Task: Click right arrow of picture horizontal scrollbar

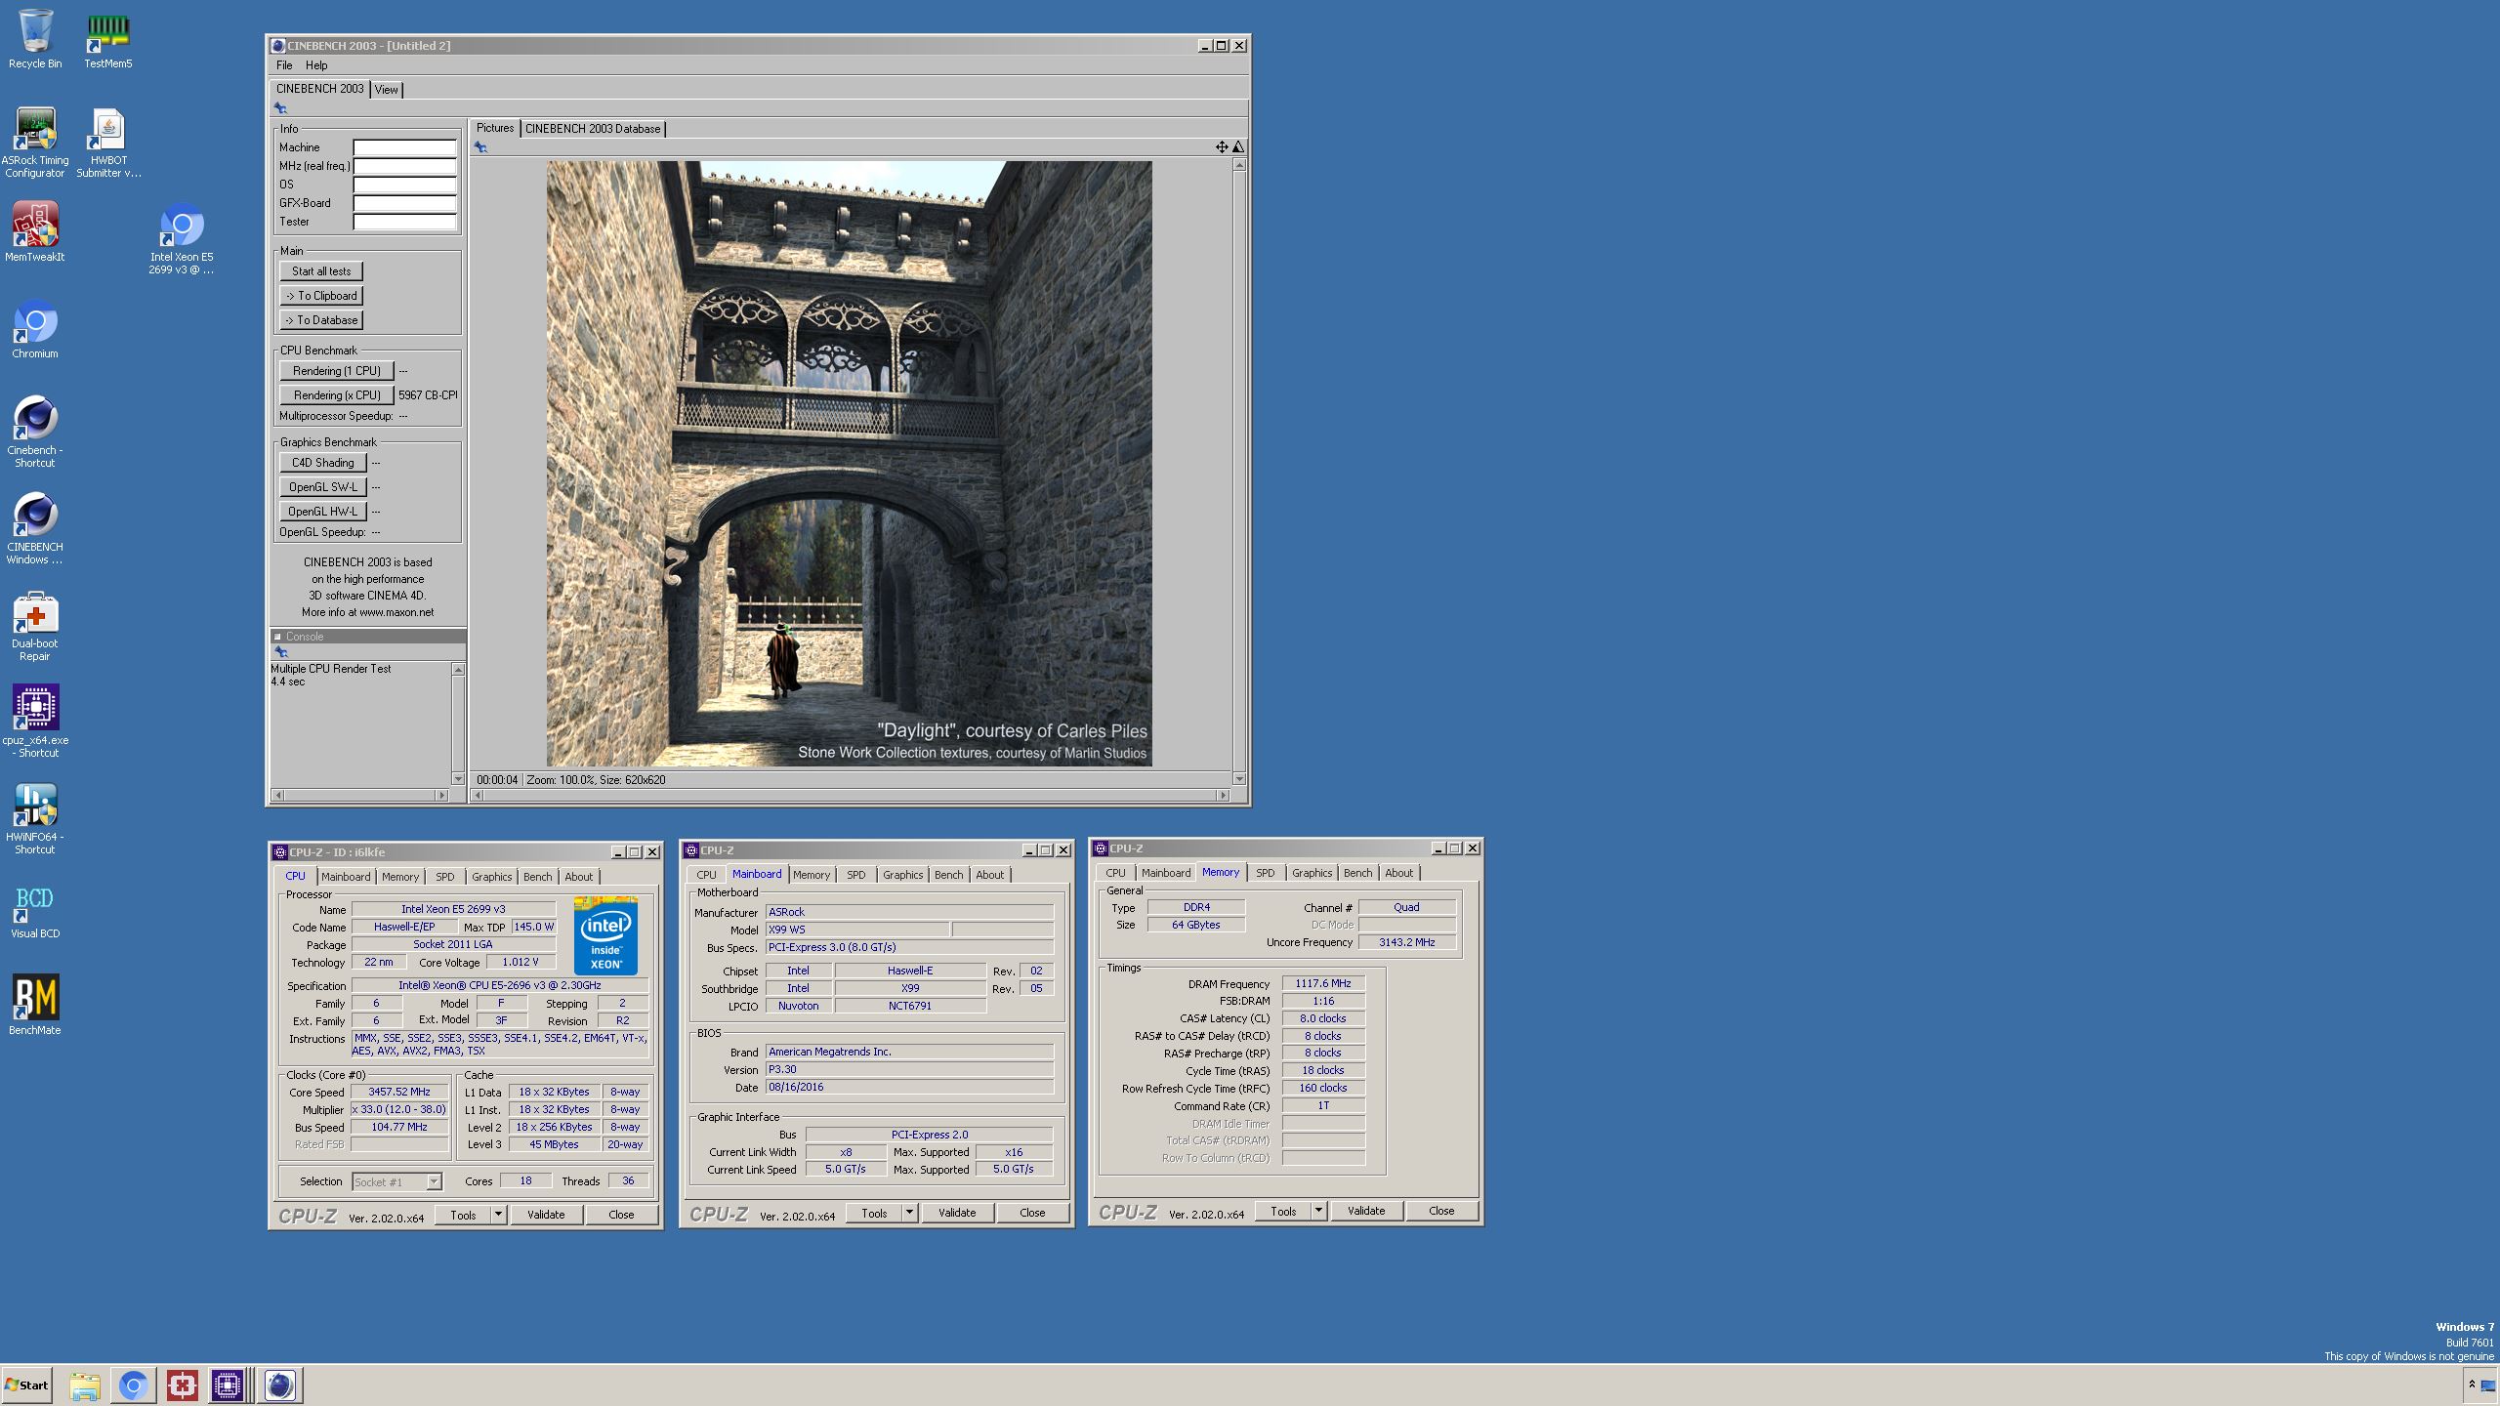Action: [x=1222, y=796]
